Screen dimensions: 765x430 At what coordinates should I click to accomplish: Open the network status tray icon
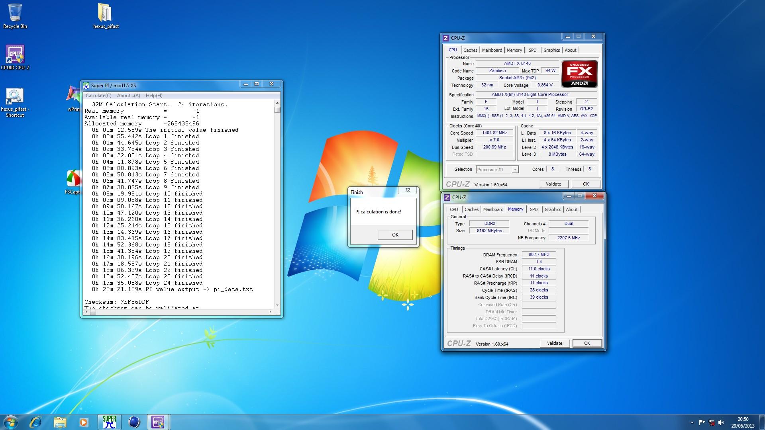(711, 422)
